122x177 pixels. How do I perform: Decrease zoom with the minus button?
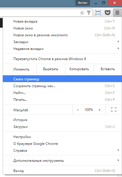click(x=78, y=110)
